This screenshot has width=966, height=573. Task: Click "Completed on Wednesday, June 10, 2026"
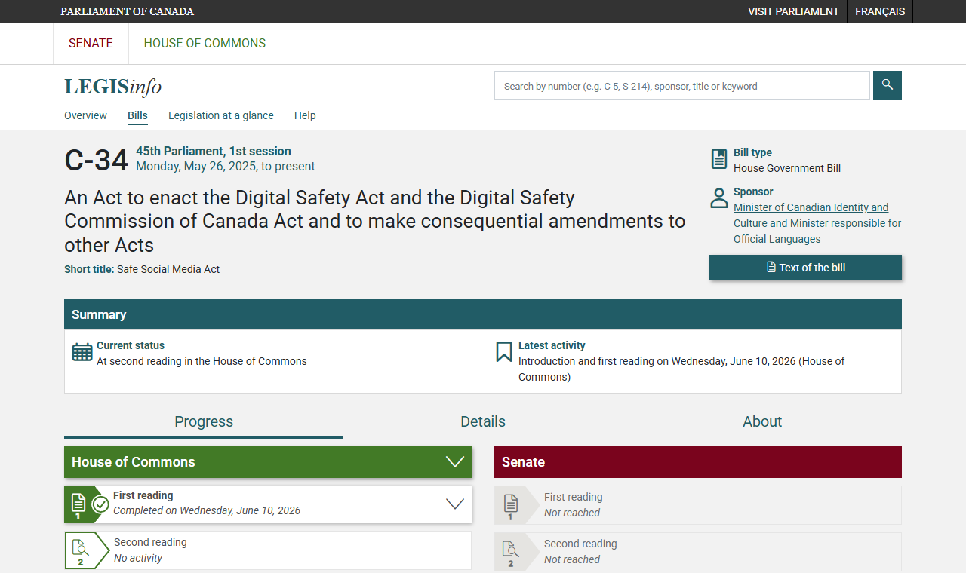point(207,510)
